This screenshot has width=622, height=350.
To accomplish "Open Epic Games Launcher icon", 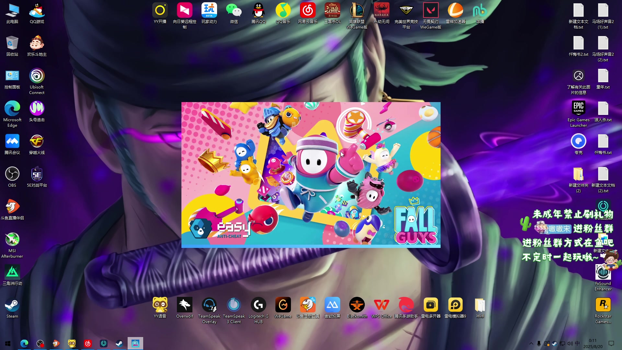I will coord(579,114).
